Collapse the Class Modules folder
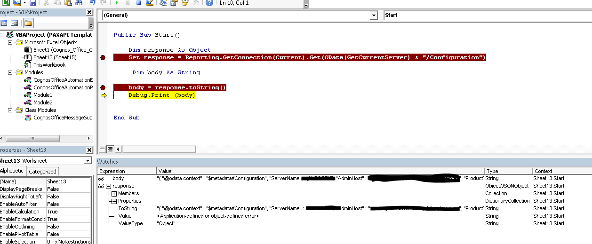This screenshot has height=244, width=592. point(10,110)
